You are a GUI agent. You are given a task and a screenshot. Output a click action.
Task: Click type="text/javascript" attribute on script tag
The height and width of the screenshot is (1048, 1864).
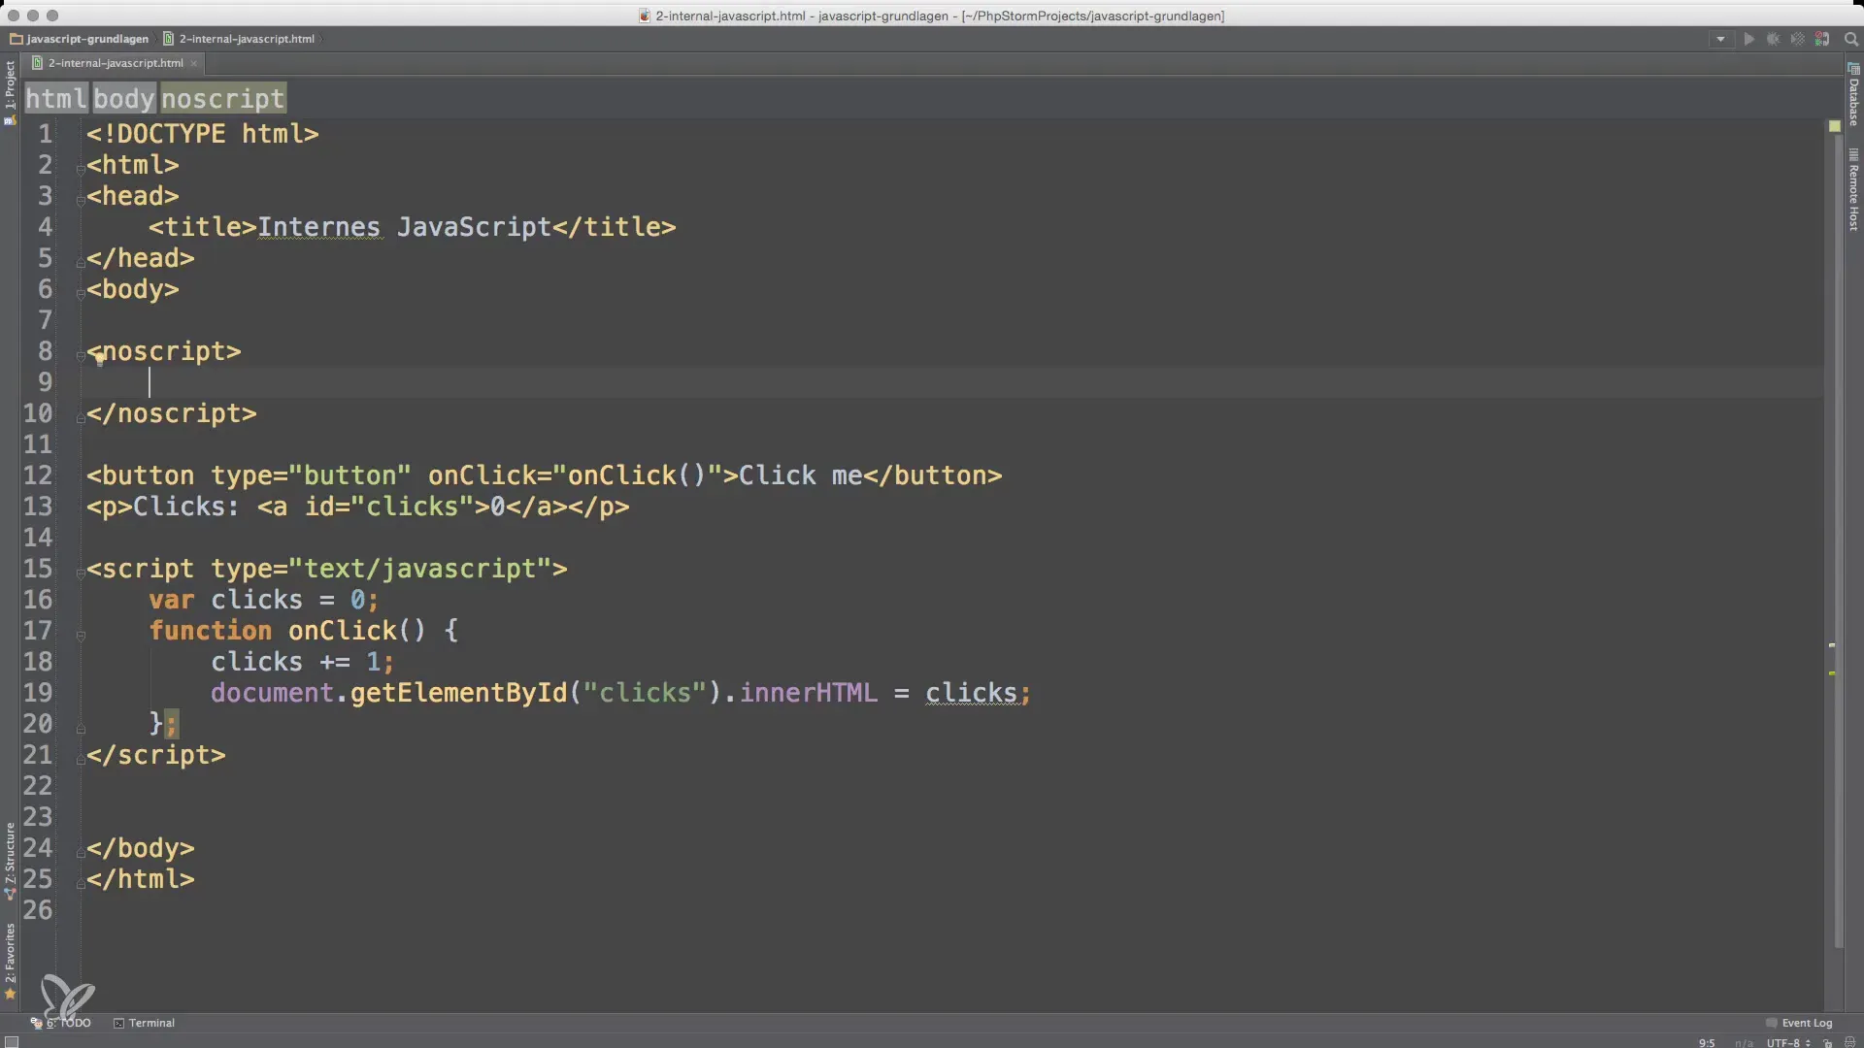[382, 569]
